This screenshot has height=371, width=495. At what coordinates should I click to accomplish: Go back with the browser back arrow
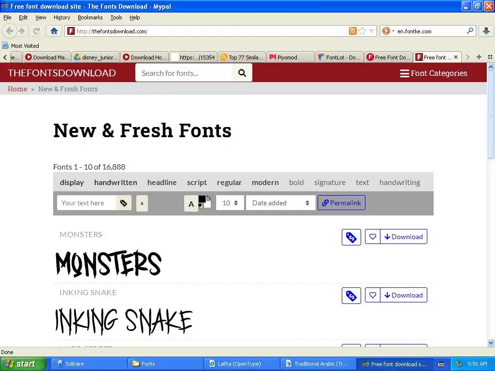(10, 31)
